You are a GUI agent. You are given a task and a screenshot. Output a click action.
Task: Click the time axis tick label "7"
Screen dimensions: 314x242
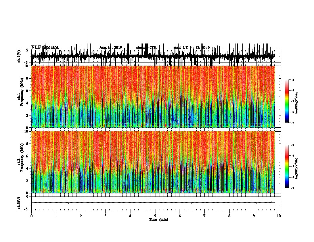(205, 216)
